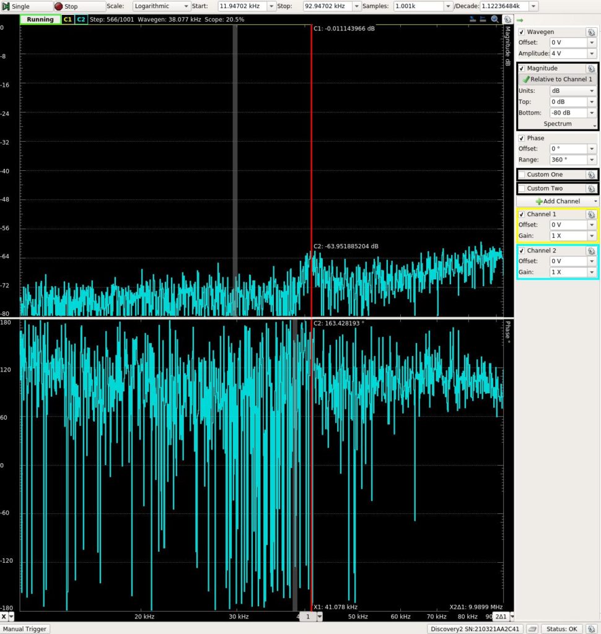The image size is (601, 634).
Task: Open Custom One settings gear
Action: pyautogui.click(x=591, y=175)
